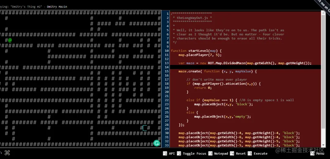Click the ^2 shortcut key badge
Image resolution: width=330 pixels, height=159 pixels.
tap(179, 153)
